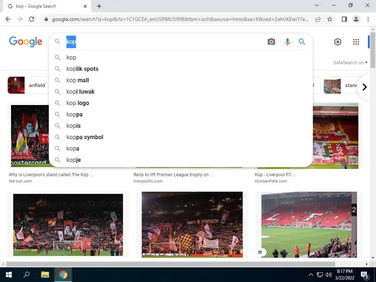Close the kop - Google Search tab

(85, 6)
